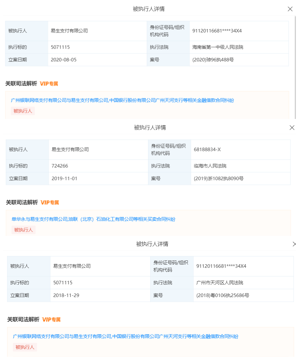Click the 被执行人 tag in the 2018 case analysis
The image size is (299, 360).
click(x=25, y=347)
